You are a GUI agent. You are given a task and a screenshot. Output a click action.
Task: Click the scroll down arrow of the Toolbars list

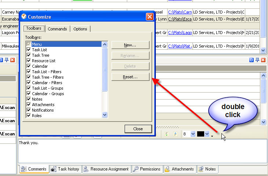click(x=105, y=115)
